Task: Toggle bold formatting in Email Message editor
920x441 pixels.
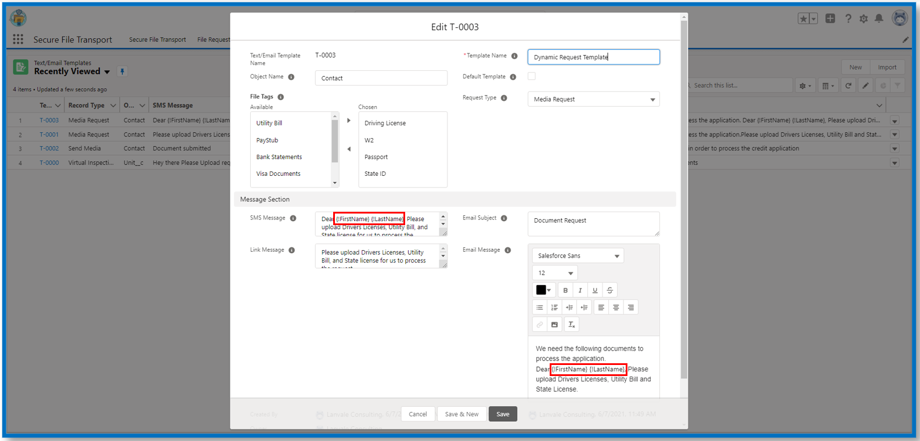Action: click(565, 290)
